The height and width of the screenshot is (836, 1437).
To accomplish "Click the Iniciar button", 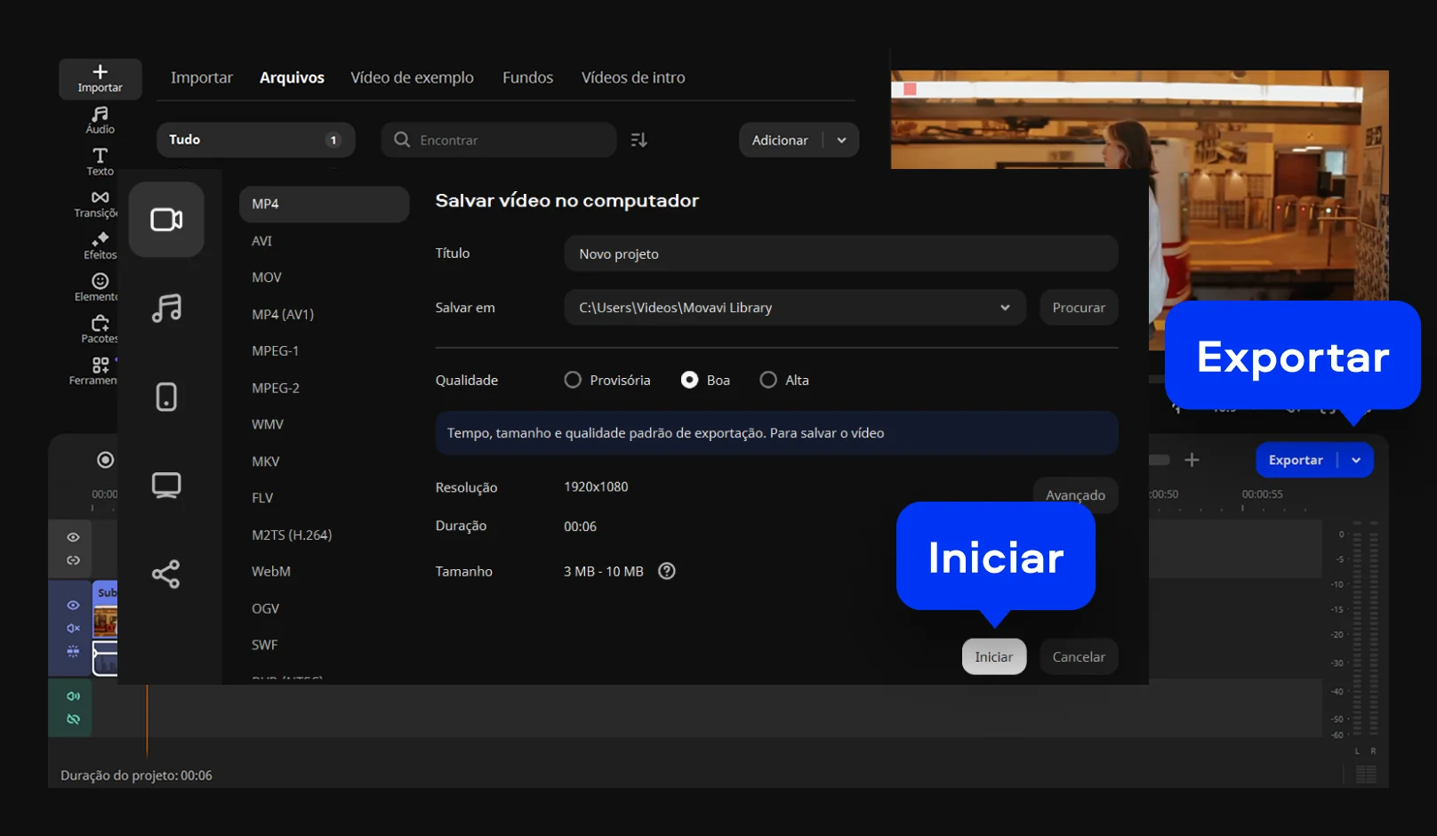I will 993,656.
